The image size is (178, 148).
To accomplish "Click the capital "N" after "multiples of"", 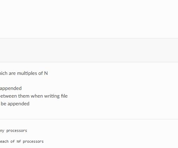I will pyautogui.click(x=46, y=73).
